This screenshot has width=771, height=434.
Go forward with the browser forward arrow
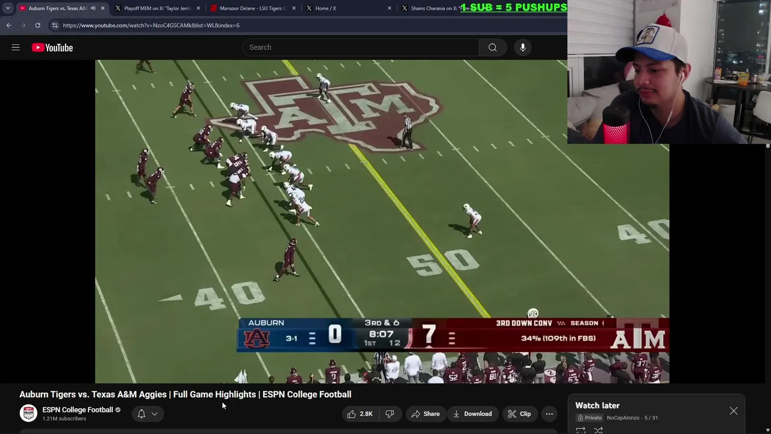(23, 25)
